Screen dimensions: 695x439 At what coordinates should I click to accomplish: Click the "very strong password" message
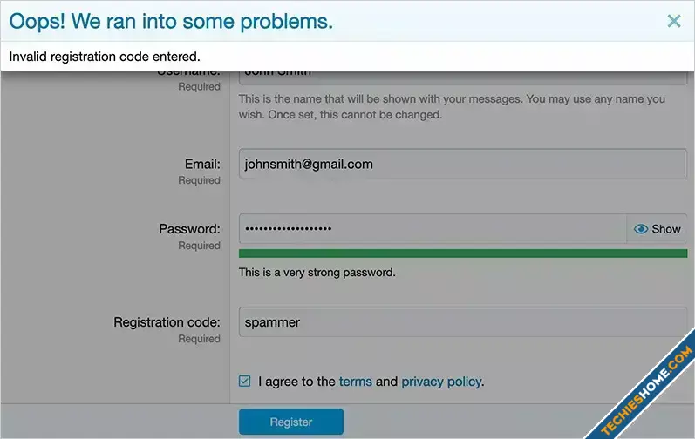click(x=317, y=273)
